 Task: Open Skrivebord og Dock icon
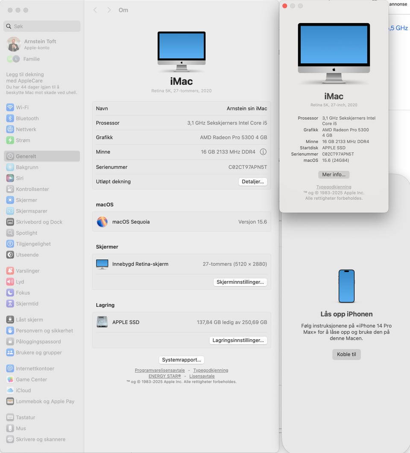click(x=10, y=222)
